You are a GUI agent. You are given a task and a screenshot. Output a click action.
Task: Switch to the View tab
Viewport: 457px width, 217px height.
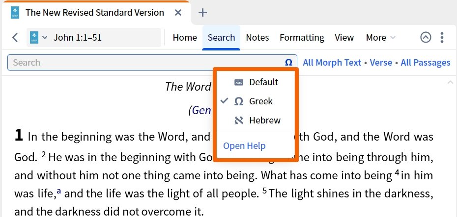pos(344,38)
